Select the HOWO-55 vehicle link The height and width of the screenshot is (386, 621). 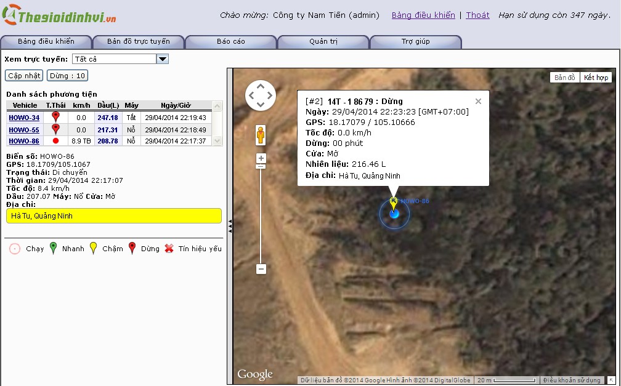coord(24,130)
